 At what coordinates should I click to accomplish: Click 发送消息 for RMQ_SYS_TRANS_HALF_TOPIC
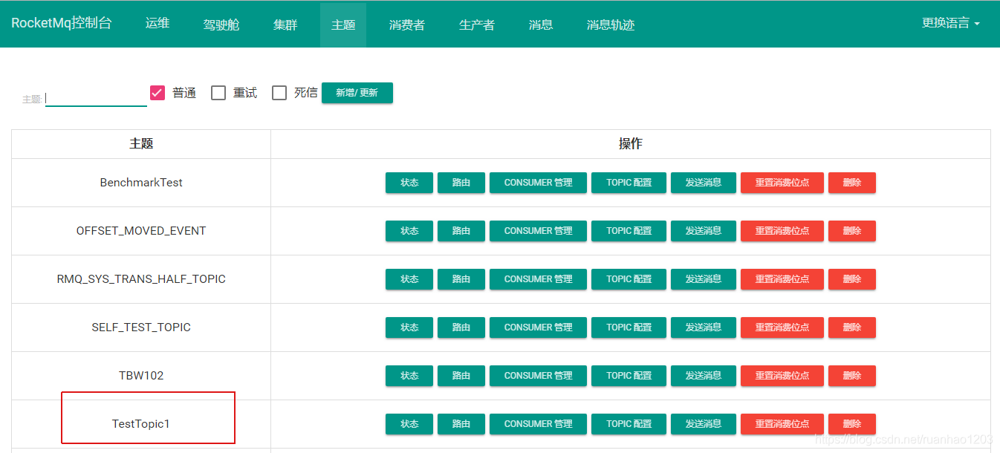704,279
